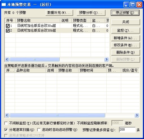Click 程式化... cell in row 2
The height and width of the screenshot is (139, 144).
click(81, 30)
